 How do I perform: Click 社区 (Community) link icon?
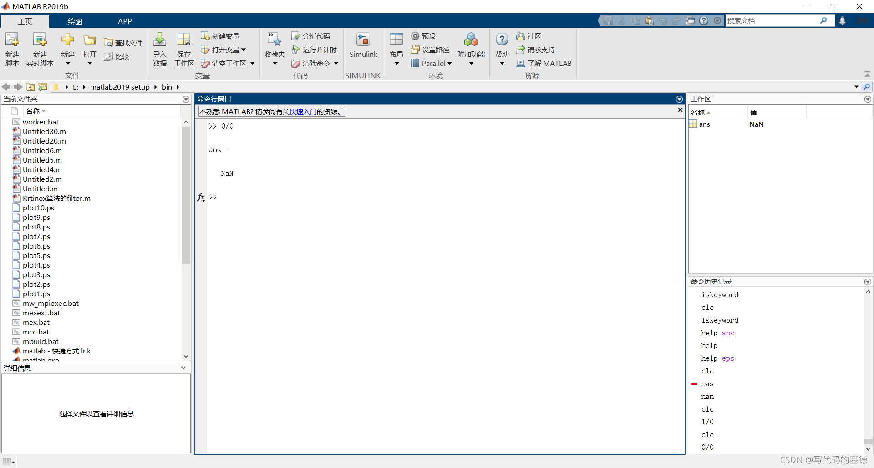521,36
